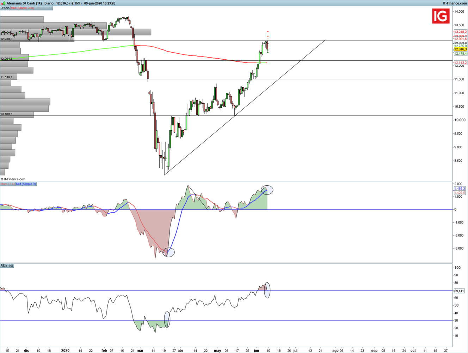Click the 14.000 price axis label

(459, 12)
